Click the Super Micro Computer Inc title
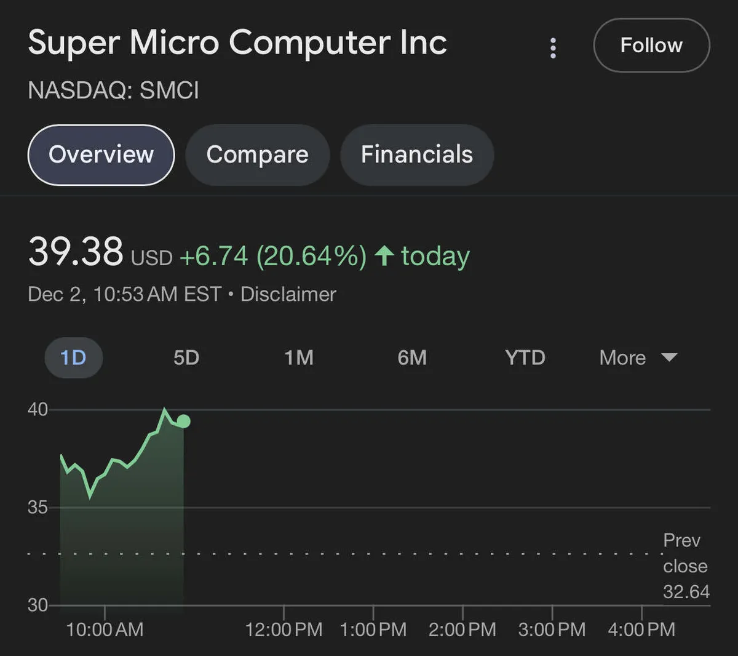Viewport: 738px width, 656px height. pos(237,43)
